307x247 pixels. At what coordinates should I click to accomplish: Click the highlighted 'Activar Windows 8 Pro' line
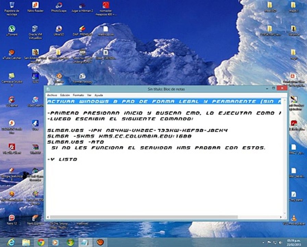(164, 101)
